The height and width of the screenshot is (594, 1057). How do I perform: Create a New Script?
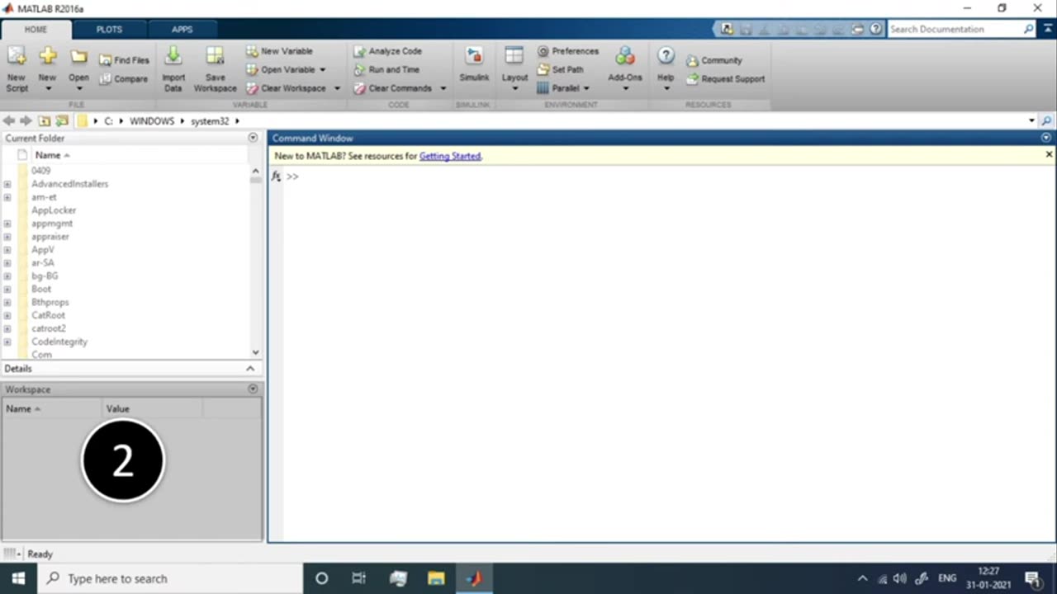[x=17, y=69]
